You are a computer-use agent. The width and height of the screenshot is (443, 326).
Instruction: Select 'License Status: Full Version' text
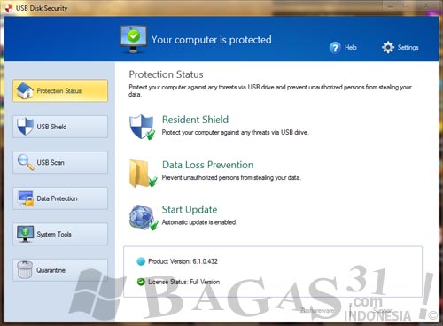click(x=183, y=282)
